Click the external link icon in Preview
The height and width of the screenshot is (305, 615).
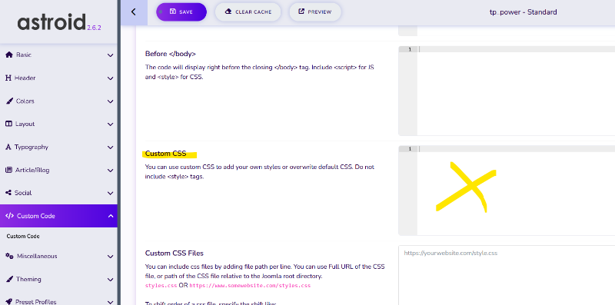pyautogui.click(x=301, y=12)
